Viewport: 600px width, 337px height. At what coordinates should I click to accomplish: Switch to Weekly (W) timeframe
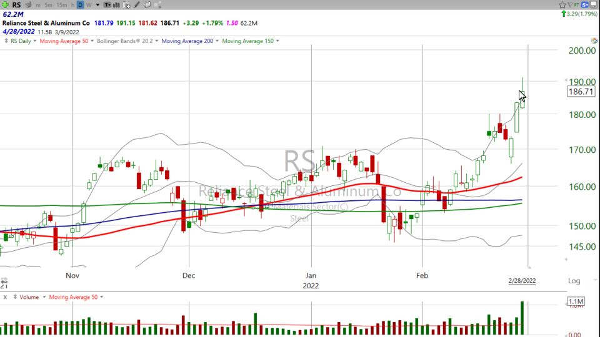(x=89, y=5)
